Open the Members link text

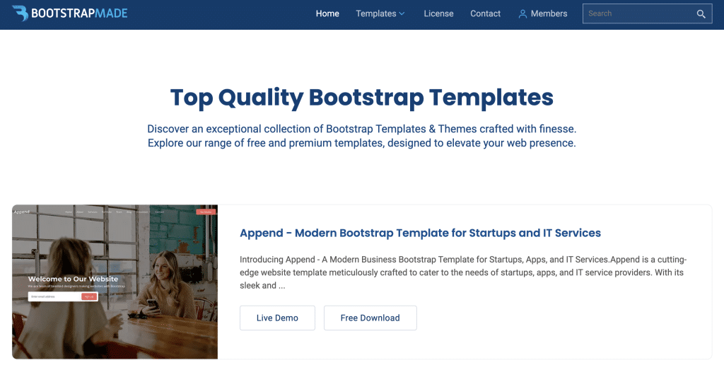pos(549,13)
